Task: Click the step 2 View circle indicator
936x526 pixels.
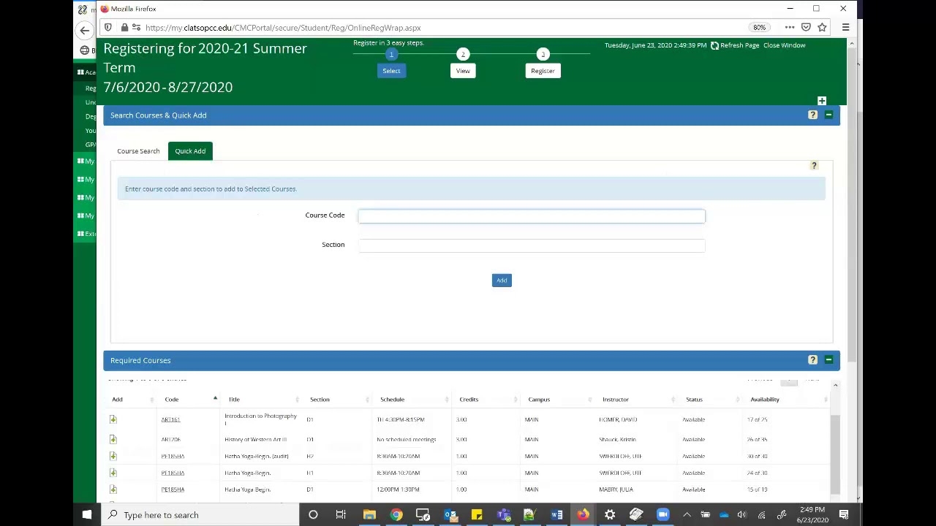Action: click(463, 54)
